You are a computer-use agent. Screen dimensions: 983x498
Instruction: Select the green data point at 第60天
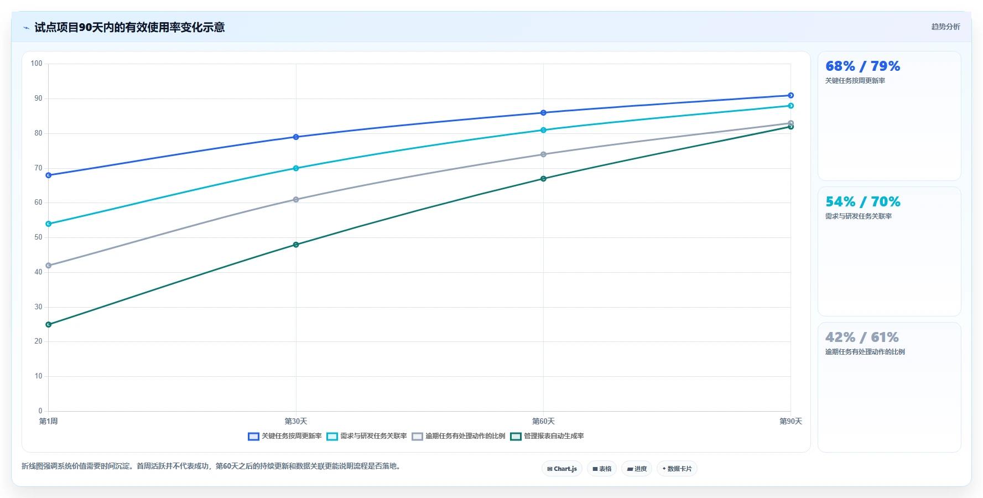click(x=543, y=179)
